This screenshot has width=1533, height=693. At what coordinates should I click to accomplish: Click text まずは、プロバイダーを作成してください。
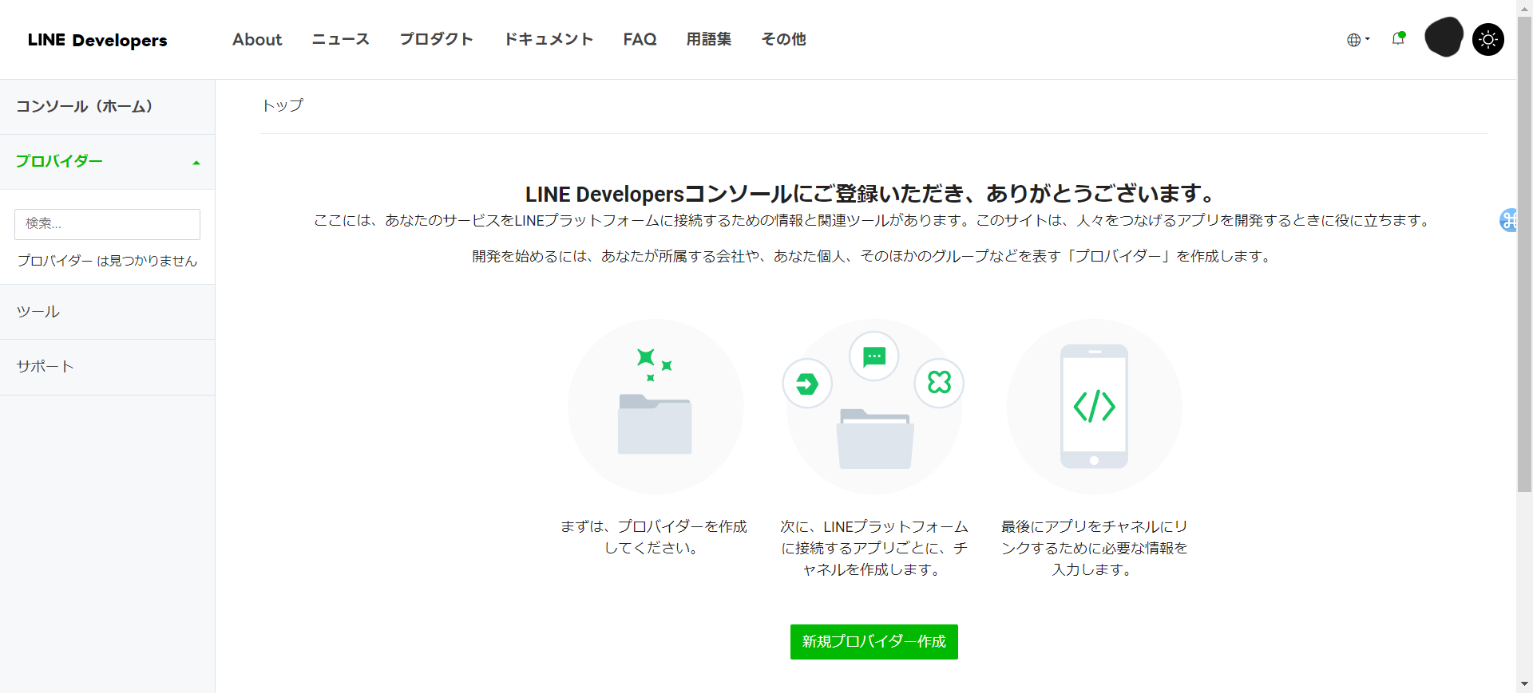tap(654, 537)
